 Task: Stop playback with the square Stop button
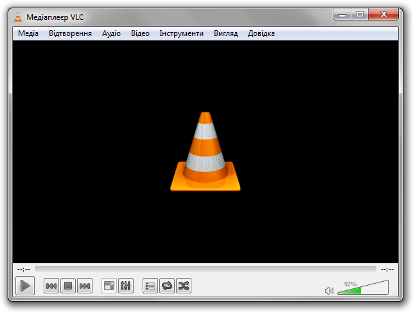coord(68,286)
